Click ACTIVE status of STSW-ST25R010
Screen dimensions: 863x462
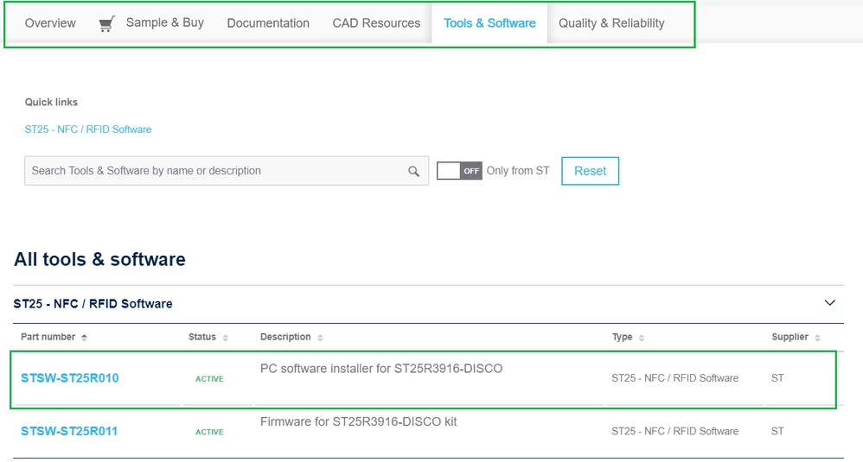[x=209, y=379]
